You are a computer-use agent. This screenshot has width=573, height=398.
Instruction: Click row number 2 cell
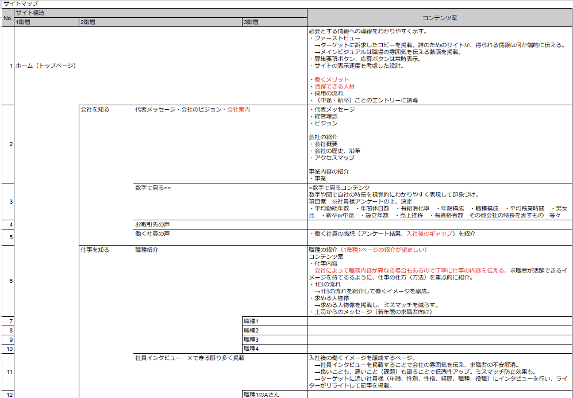[x=8, y=144]
